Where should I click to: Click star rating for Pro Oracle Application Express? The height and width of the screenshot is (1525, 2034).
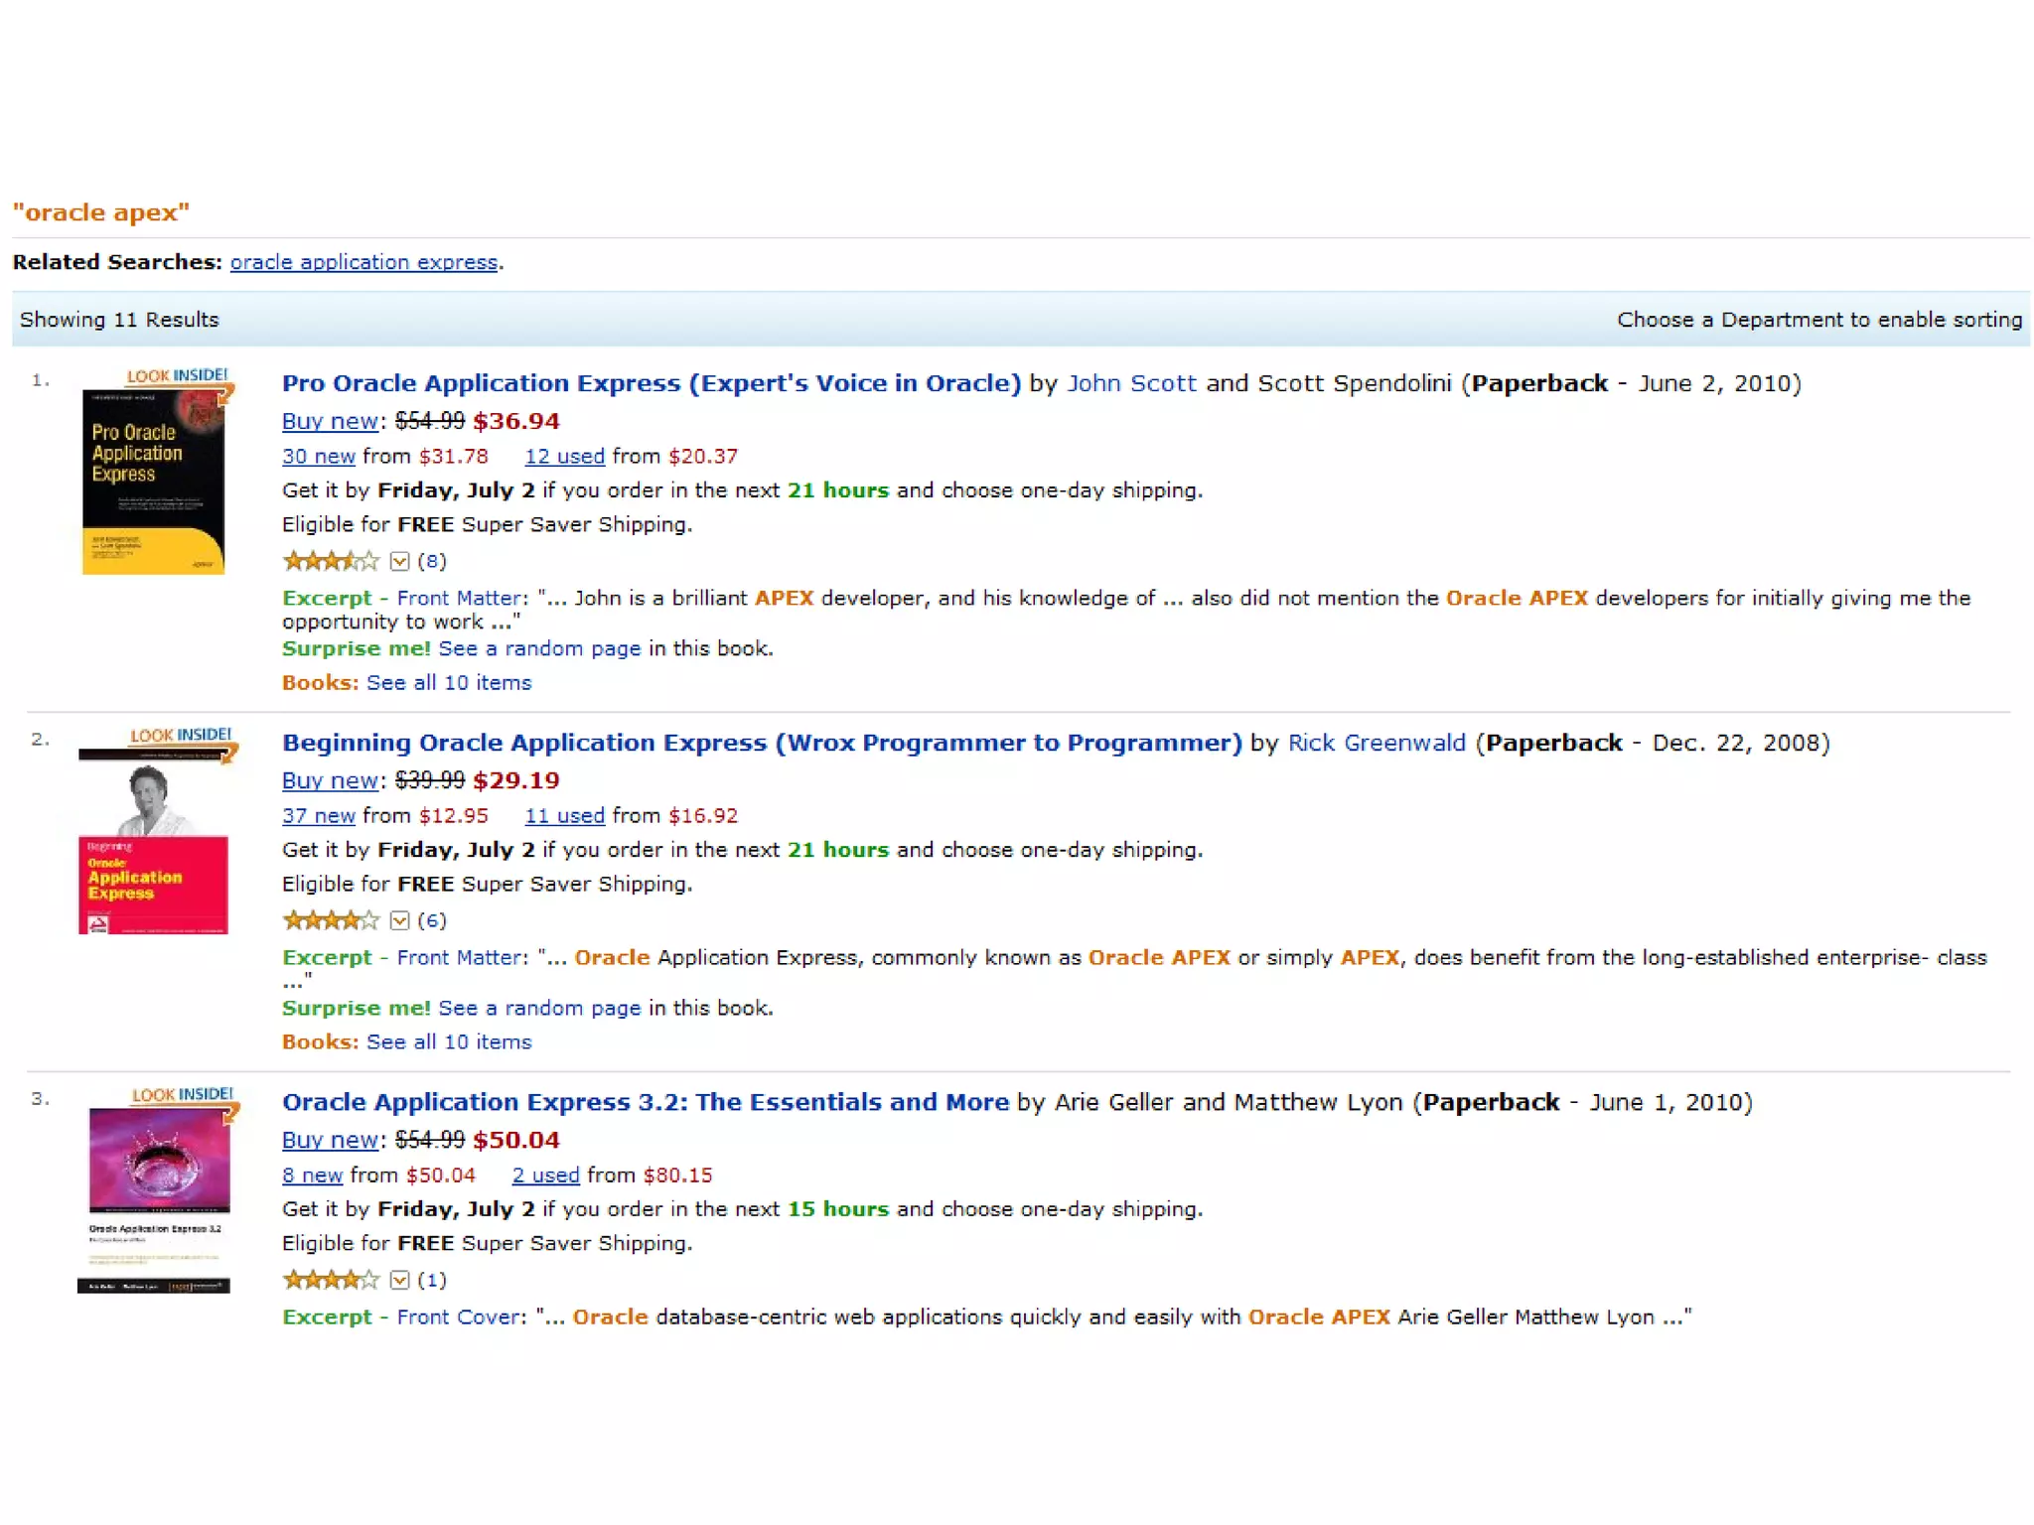click(x=331, y=562)
